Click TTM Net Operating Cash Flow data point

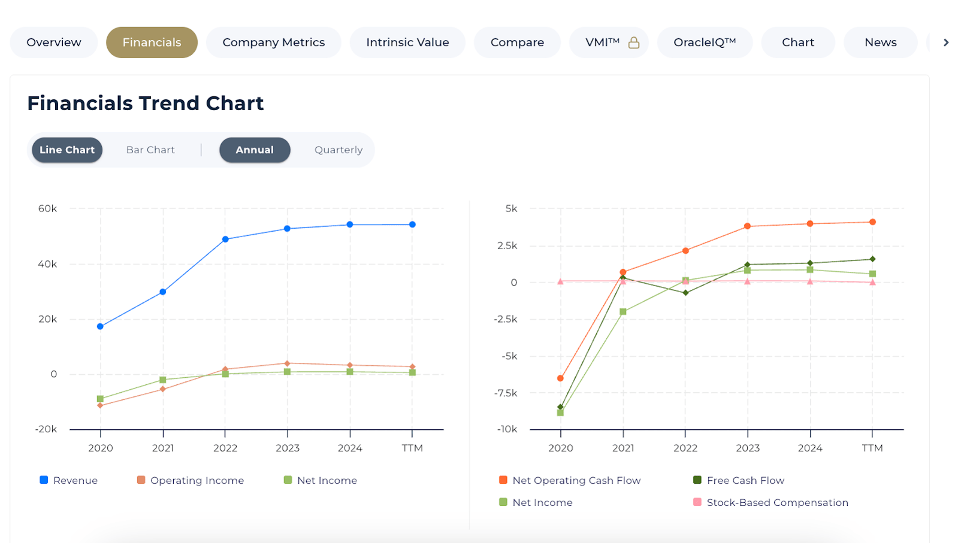[872, 222]
